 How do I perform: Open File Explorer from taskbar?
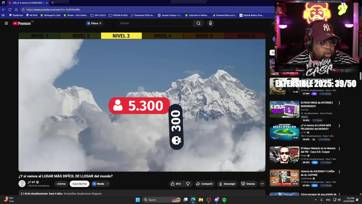[x=201, y=200]
